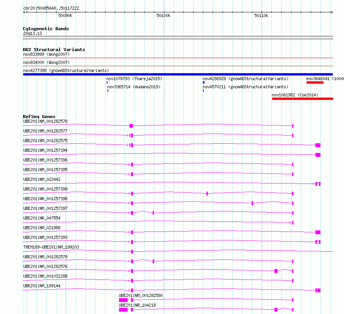This screenshot has height=314, width=344.
Task: Open variant nsv1078793 (Thareja2015)
Action: click(134, 79)
